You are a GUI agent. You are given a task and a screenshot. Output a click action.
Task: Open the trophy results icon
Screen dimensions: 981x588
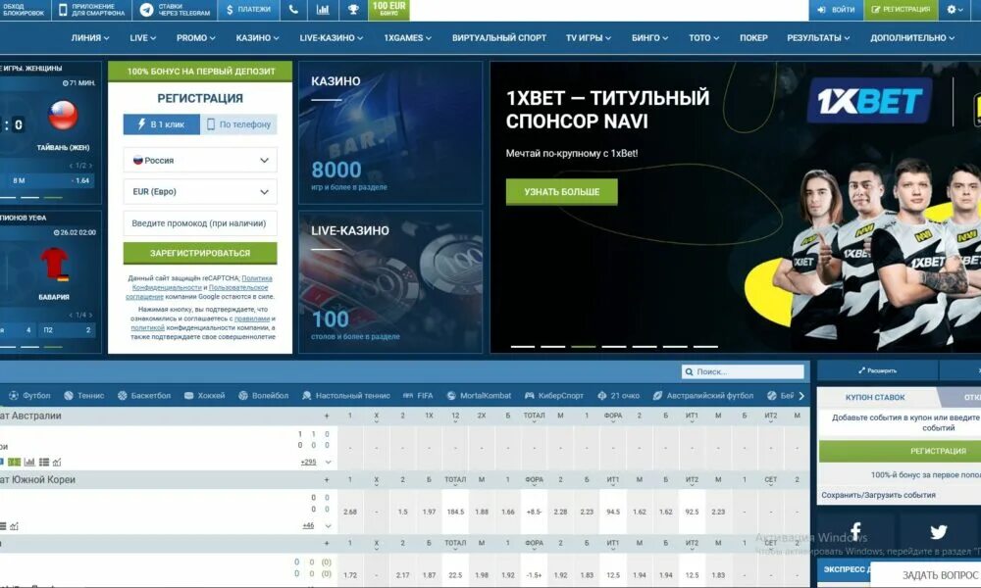[353, 10]
